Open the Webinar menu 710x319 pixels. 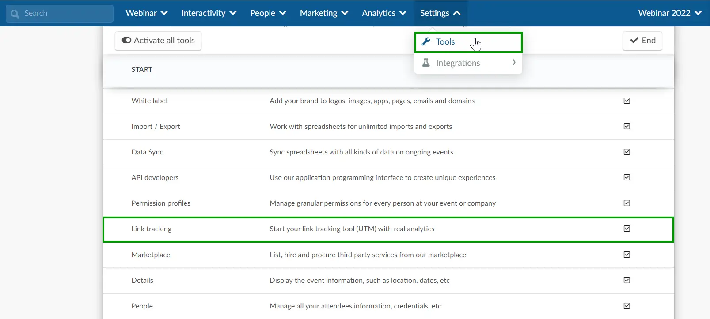click(x=147, y=13)
